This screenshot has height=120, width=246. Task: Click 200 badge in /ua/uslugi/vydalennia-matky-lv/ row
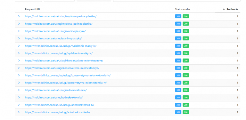point(186,46)
